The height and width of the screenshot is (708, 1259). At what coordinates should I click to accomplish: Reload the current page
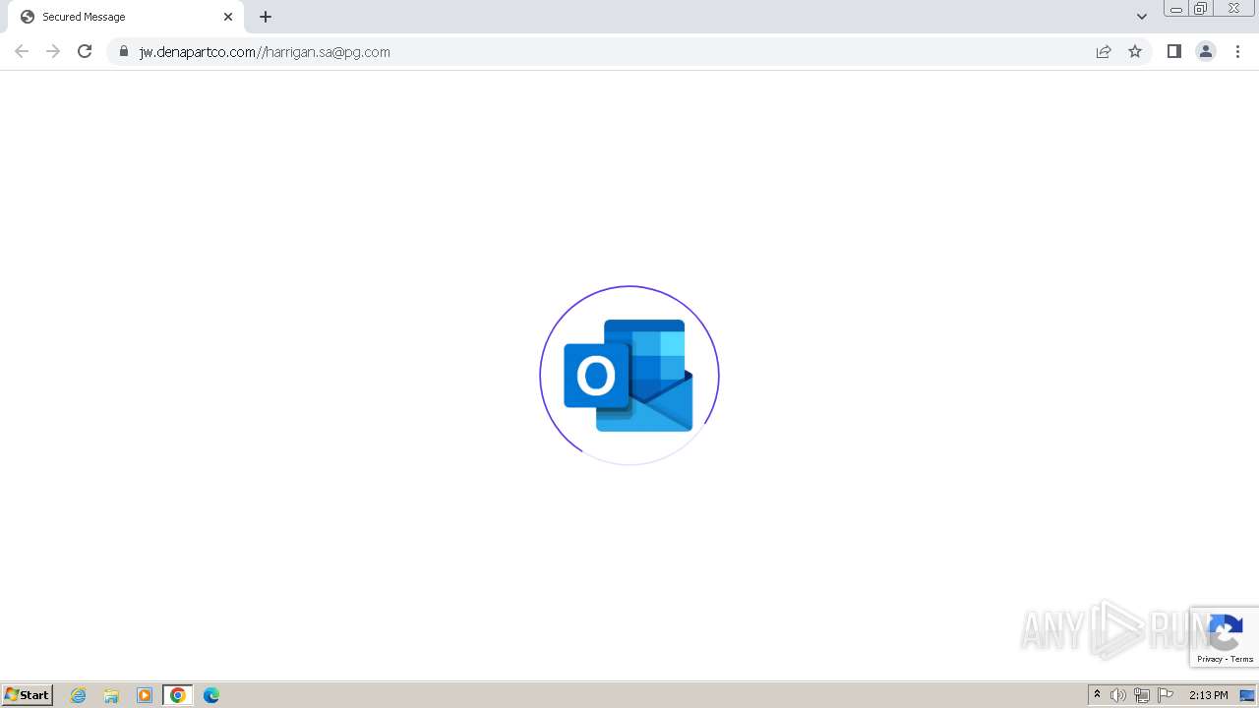tap(85, 51)
